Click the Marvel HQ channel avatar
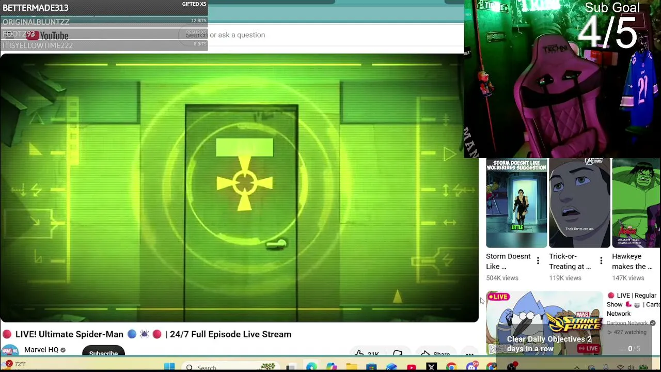661x372 pixels. pos(9,350)
